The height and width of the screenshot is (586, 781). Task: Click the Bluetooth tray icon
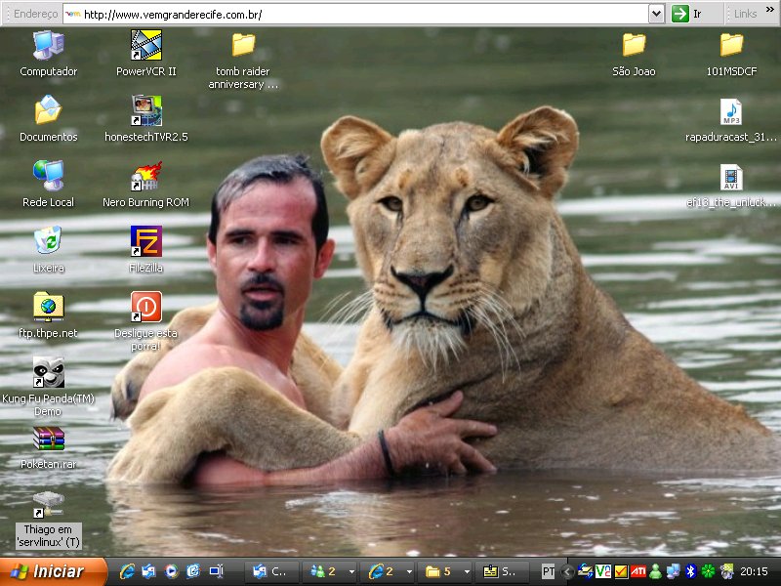(x=690, y=571)
